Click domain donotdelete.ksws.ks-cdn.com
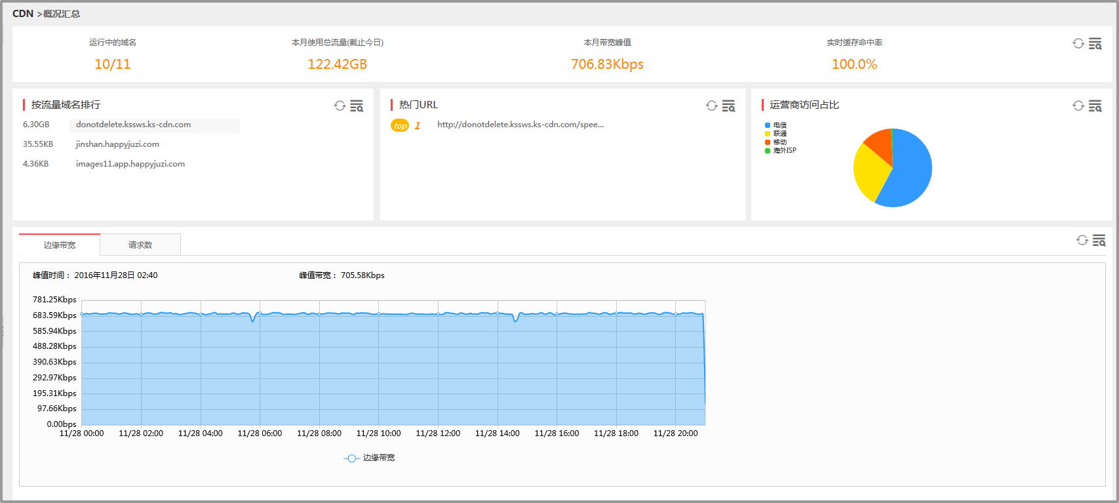 click(x=133, y=125)
